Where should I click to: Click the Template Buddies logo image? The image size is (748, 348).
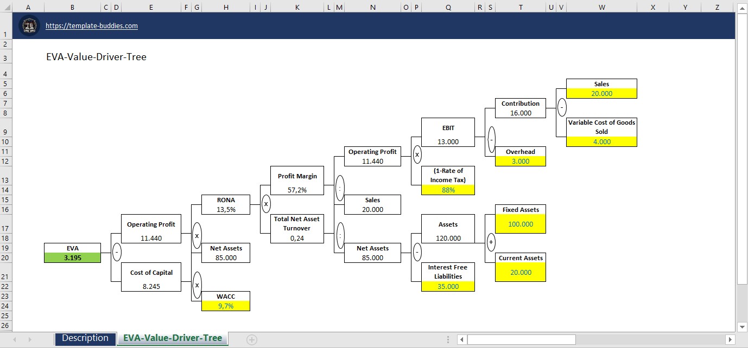(29, 25)
